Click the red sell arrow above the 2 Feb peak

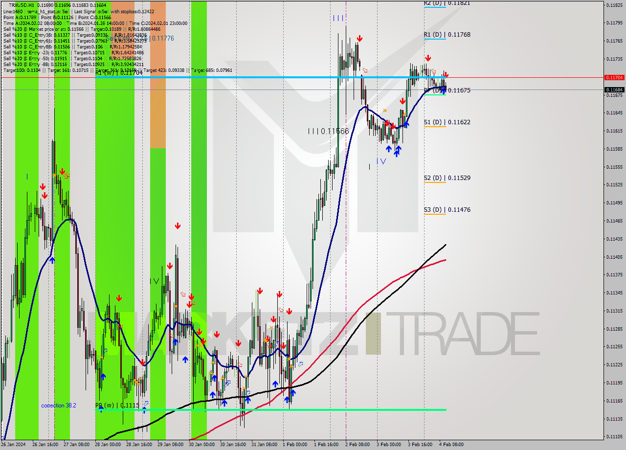[x=359, y=38]
